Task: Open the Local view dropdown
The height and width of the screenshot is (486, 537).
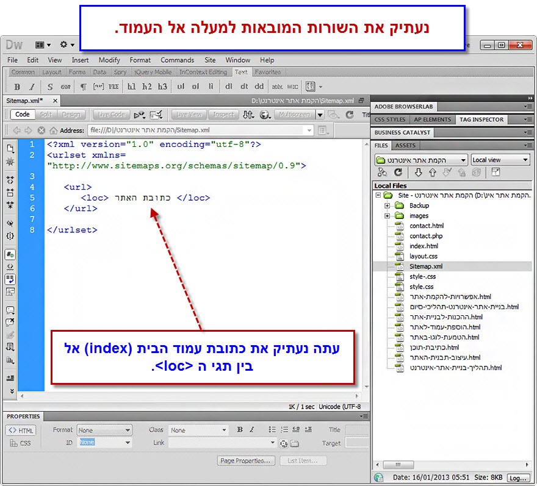Action: [x=500, y=160]
